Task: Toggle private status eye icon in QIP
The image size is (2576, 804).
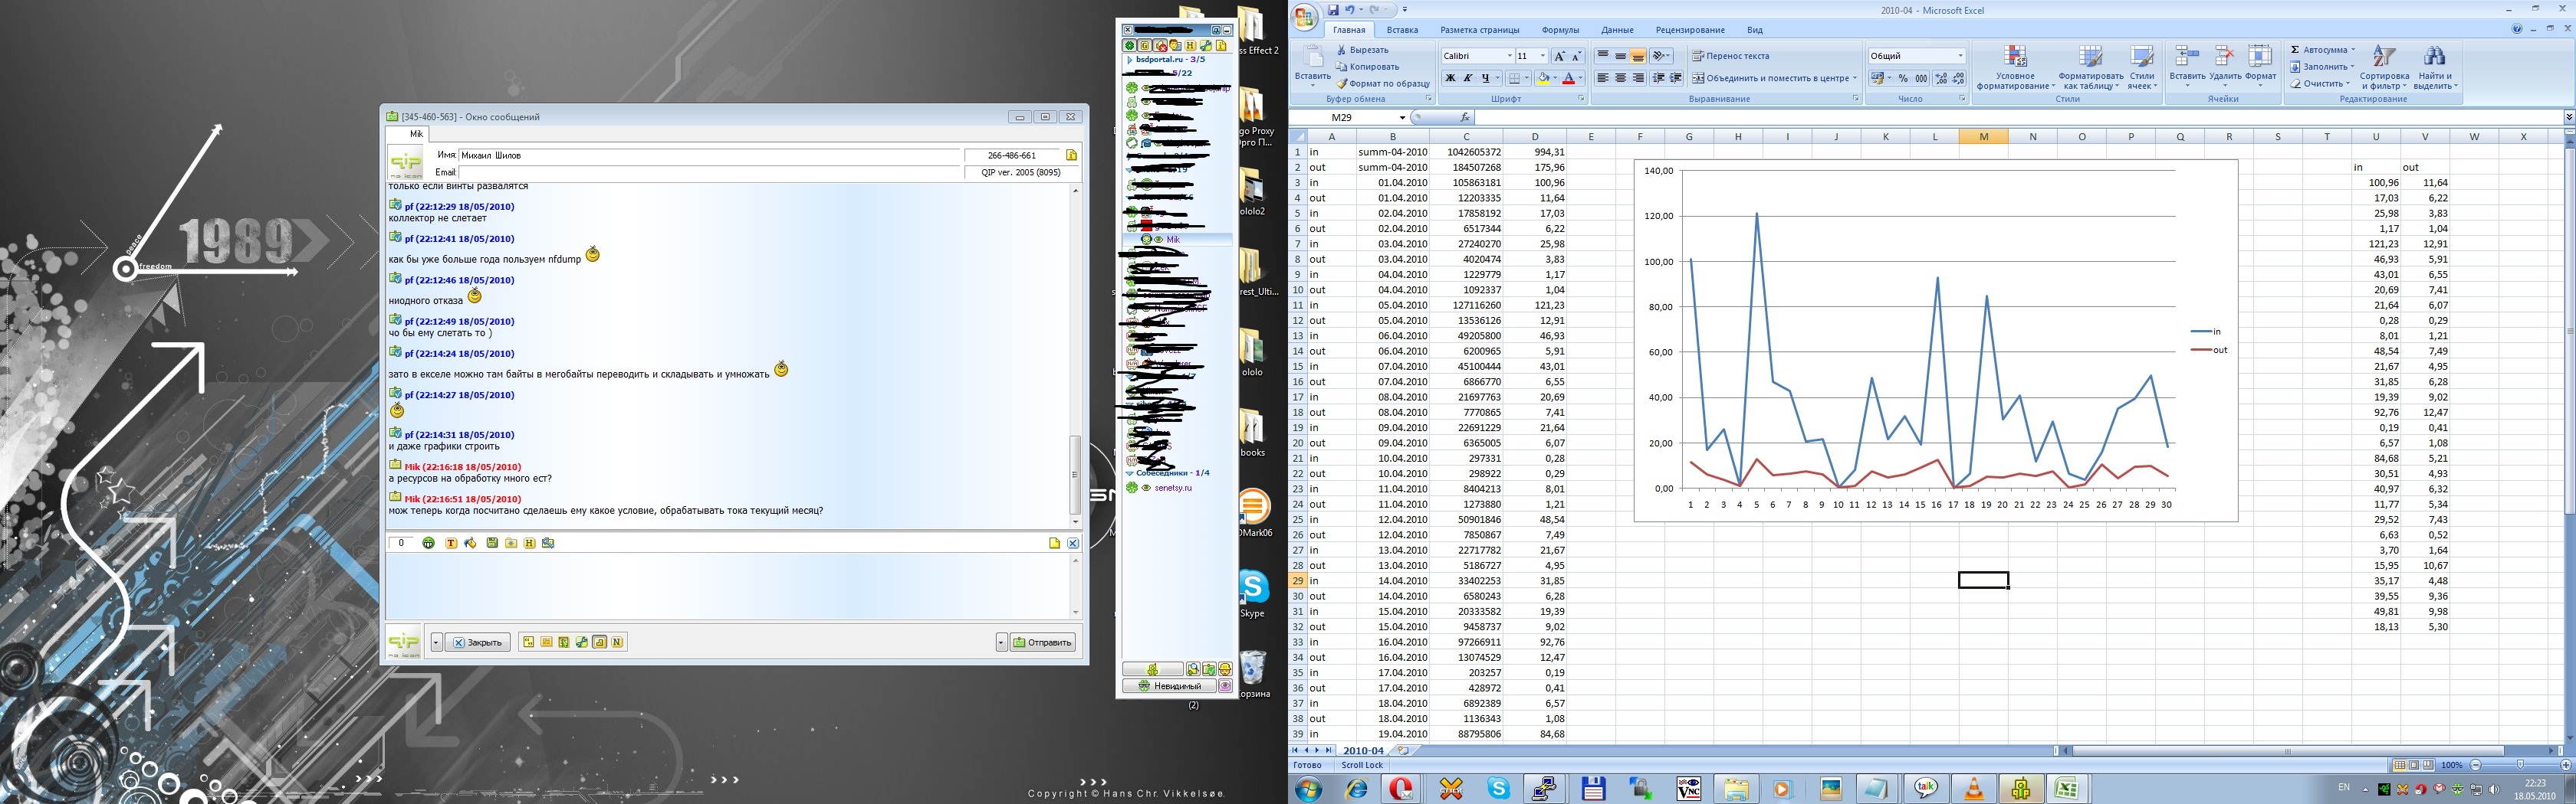Action: click(1225, 686)
